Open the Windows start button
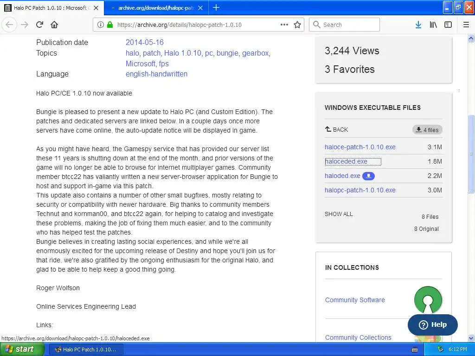The image size is (475, 356). 22,350
